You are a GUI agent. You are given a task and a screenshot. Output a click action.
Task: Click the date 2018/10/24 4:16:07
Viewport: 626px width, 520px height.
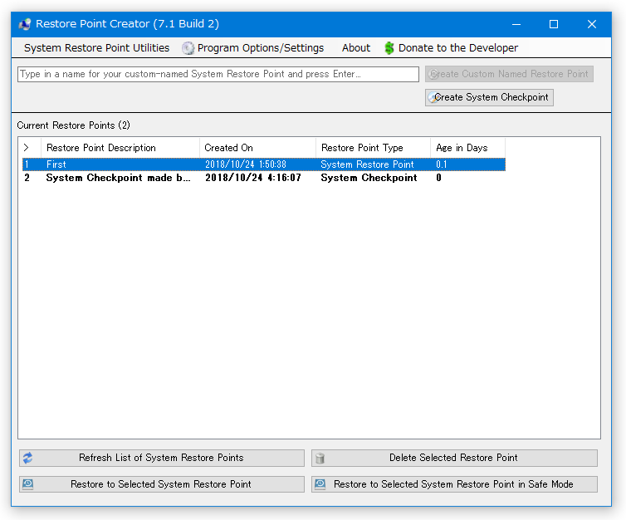tap(253, 178)
